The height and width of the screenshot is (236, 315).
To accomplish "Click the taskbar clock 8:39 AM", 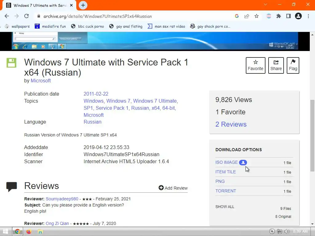I will pyautogui.click(x=300, y=231).
